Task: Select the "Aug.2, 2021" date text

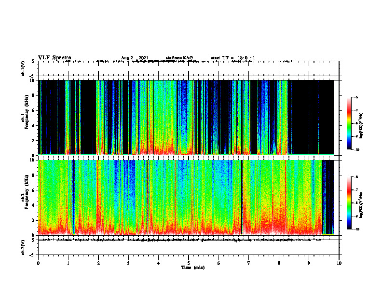Action: [x=135, y=58]
